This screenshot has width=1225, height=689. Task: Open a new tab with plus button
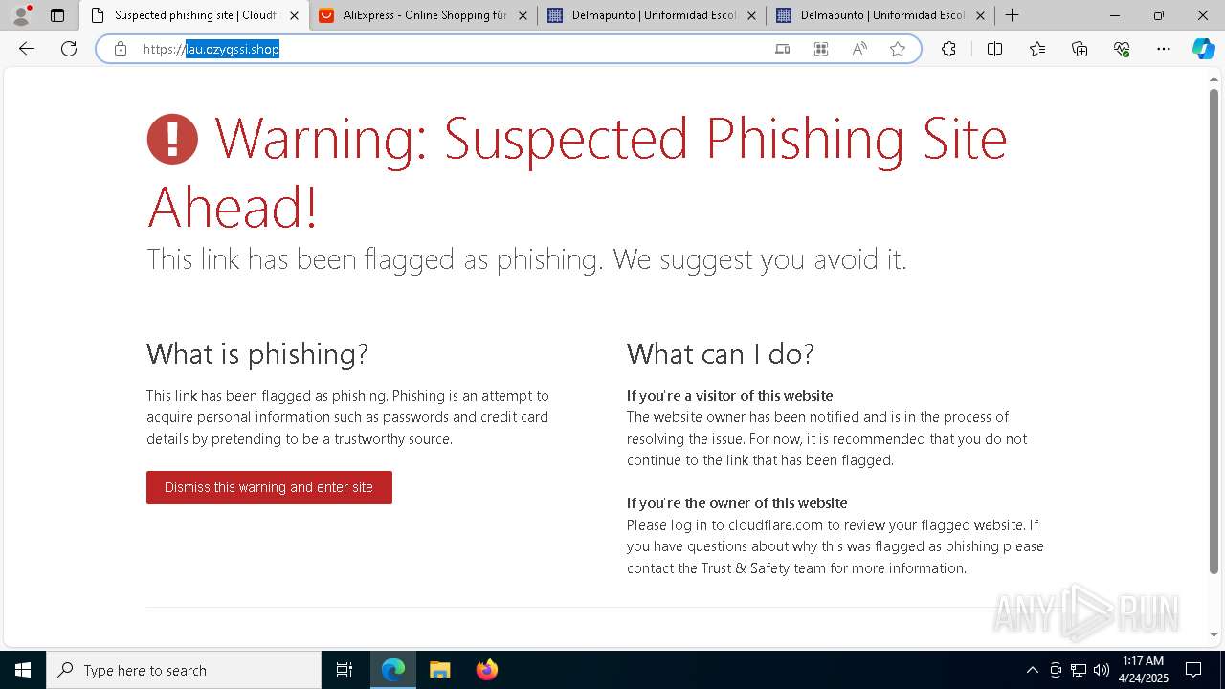click(1012, 15)
